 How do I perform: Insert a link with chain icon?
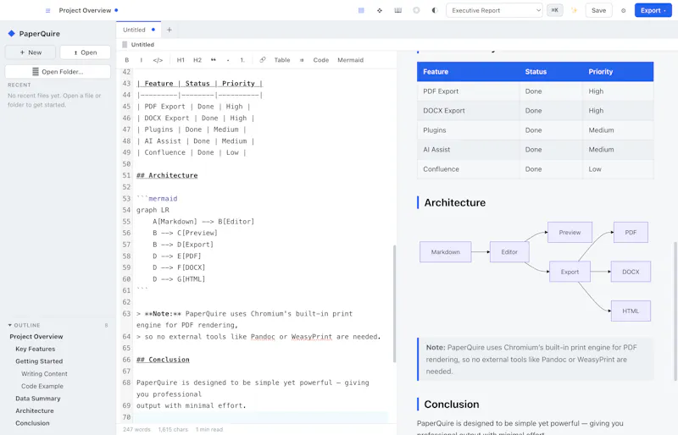pyautogui.click(x=263, y=60)
